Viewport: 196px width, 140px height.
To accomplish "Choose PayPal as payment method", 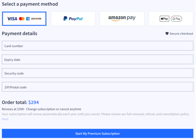I will pyautogui.click(x=73, y=19).
